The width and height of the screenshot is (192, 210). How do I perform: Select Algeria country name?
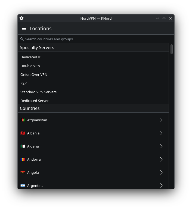point(33,146)
